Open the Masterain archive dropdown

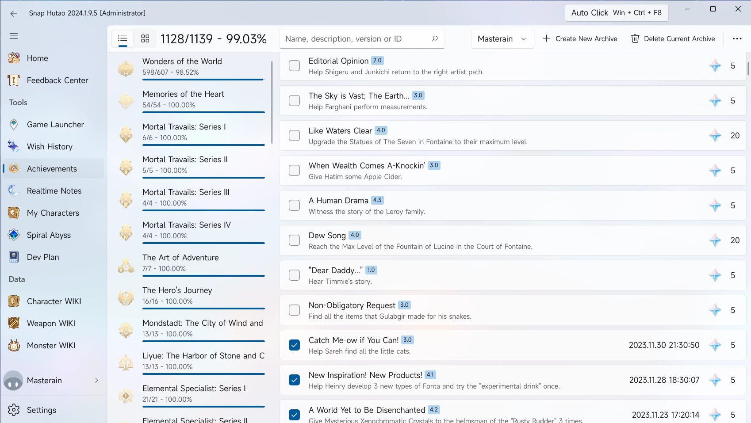(502, 38)
